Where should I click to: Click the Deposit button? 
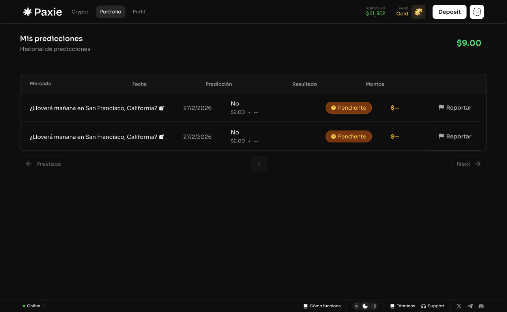point(449,12)
